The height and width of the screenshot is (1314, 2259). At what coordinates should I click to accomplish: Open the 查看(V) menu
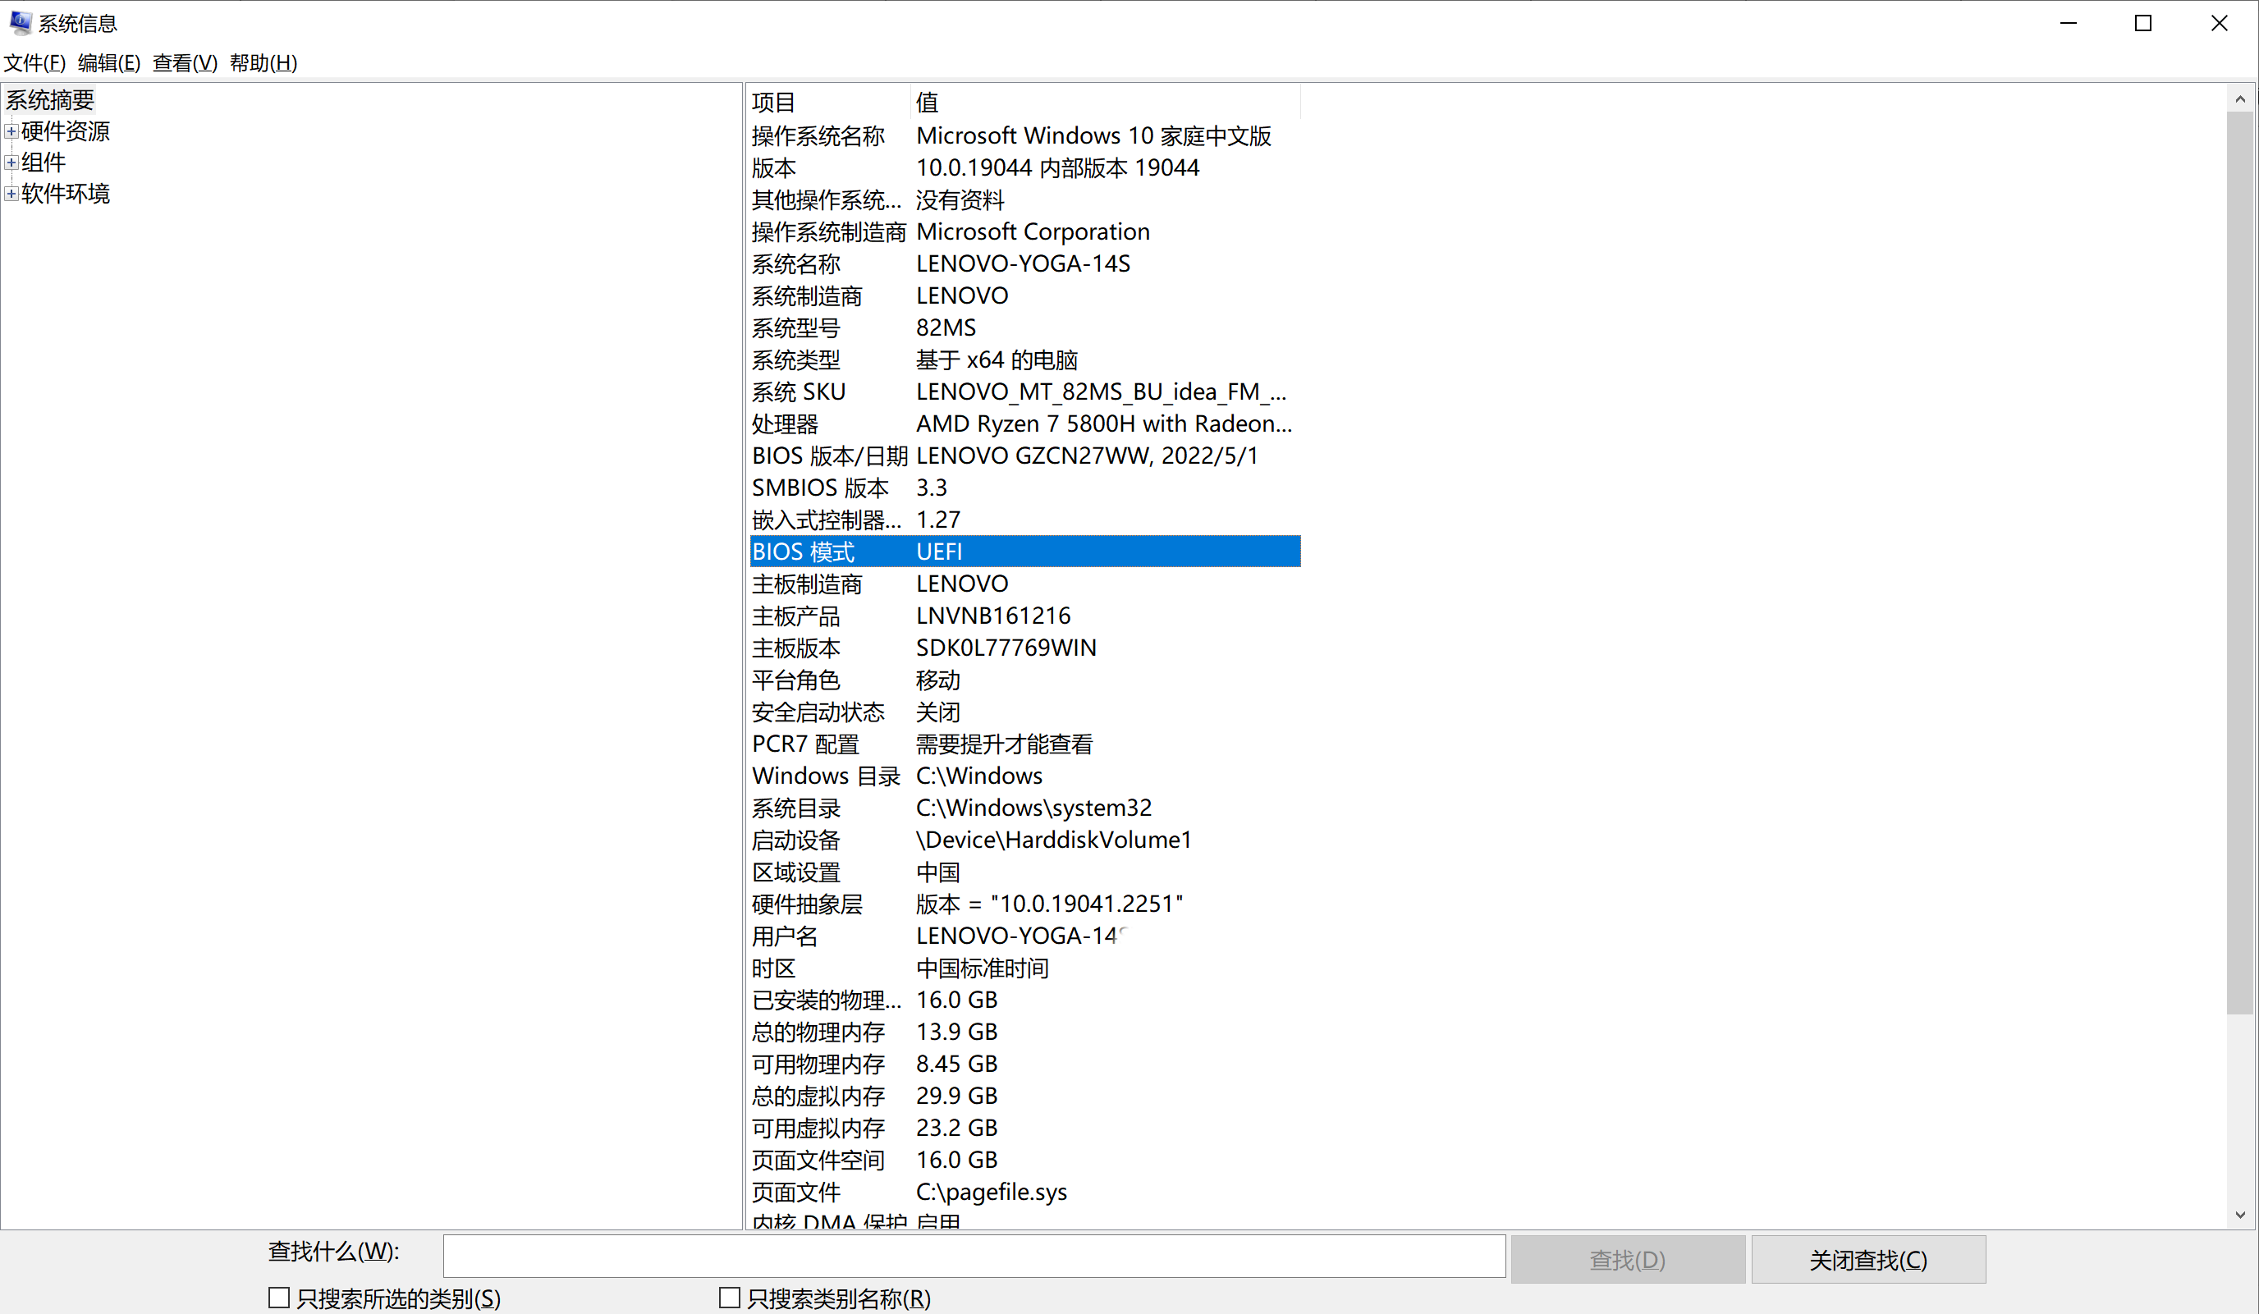183,62
